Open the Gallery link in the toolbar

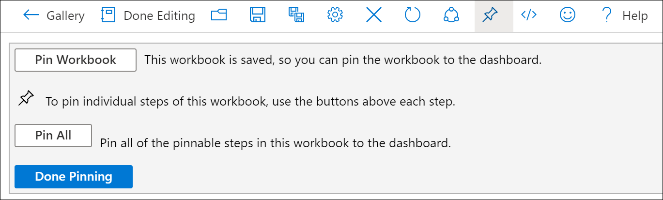[x=65, y=16]
